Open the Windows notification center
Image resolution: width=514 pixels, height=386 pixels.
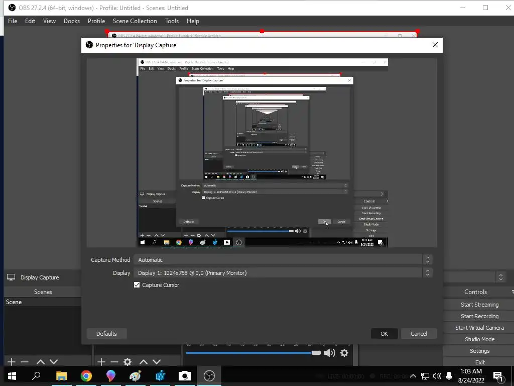[498, 376]
